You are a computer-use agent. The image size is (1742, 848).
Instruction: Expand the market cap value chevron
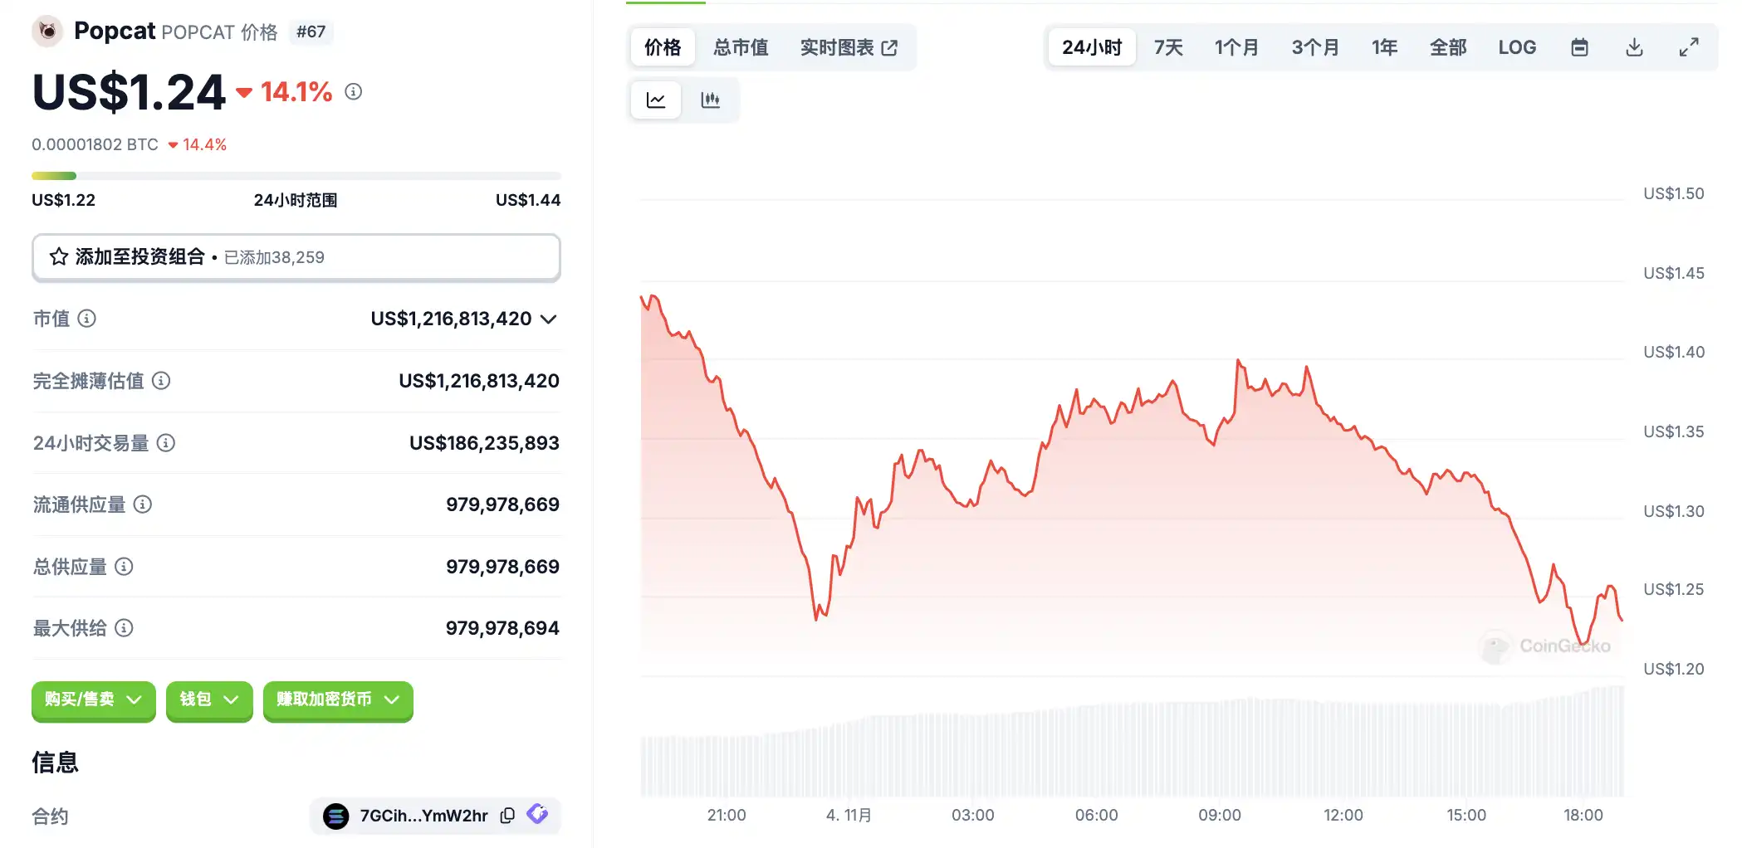[x=548, y=319]
